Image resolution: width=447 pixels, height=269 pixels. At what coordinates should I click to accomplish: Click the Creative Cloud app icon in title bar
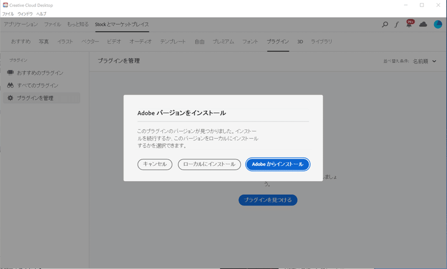[x=5, y=5]
